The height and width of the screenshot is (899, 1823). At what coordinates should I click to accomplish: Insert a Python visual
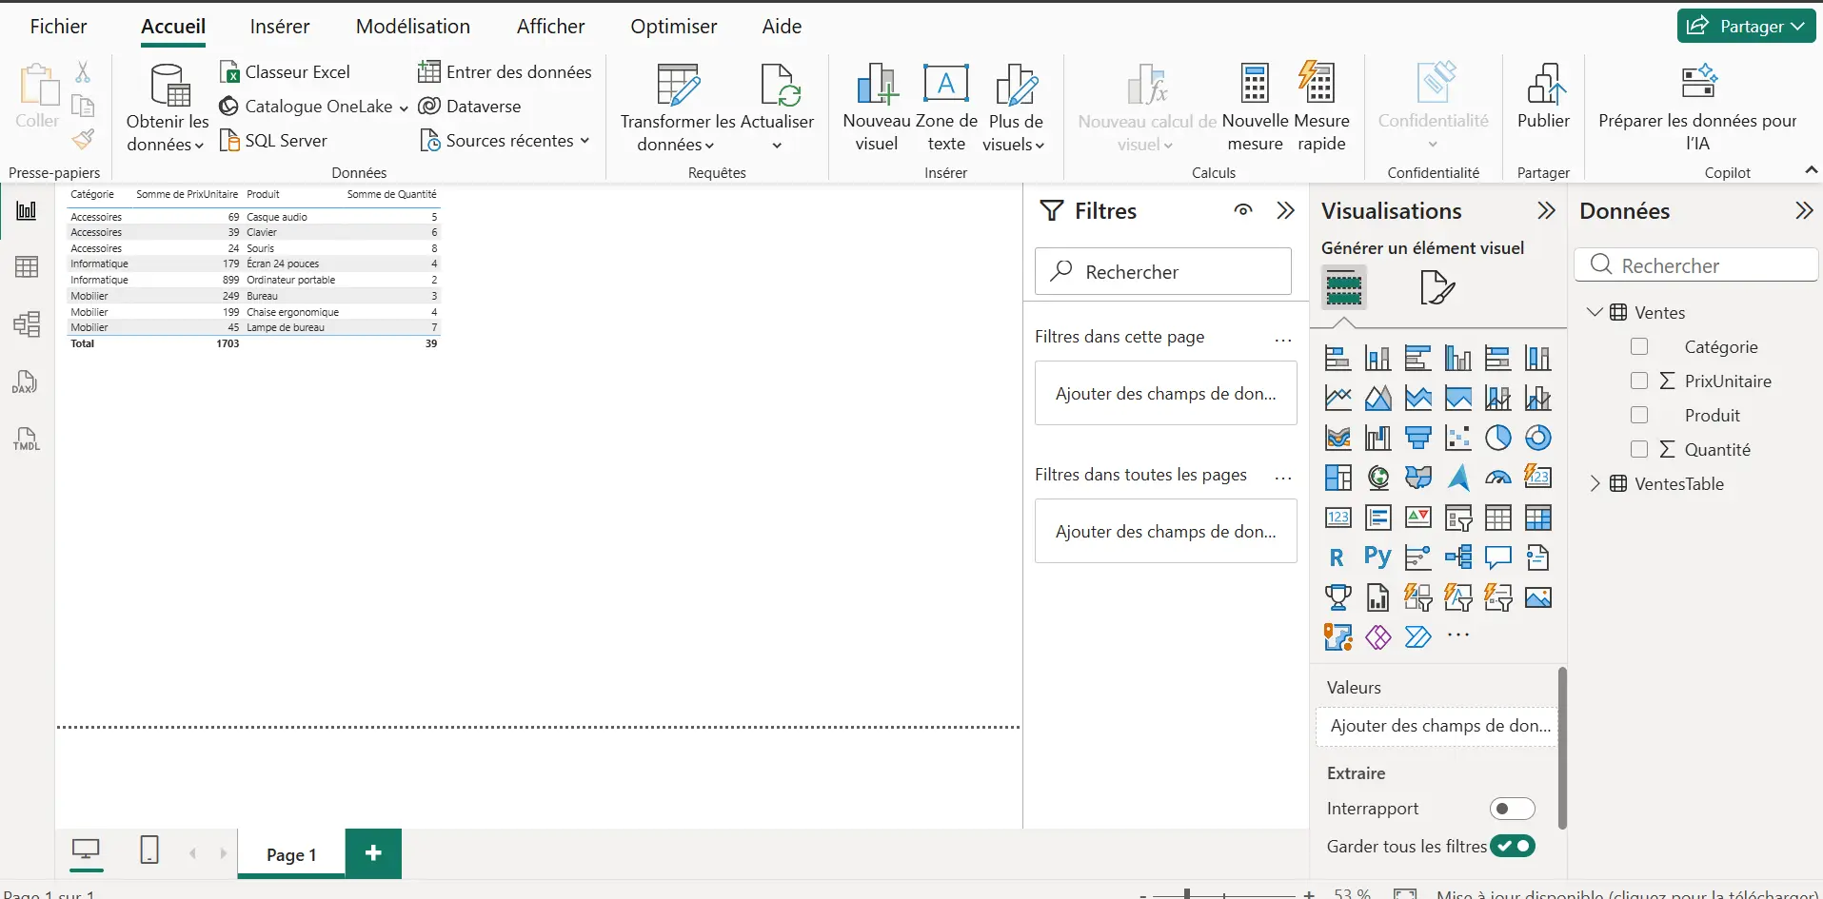pyautogui.click(x=1377, y=557)
